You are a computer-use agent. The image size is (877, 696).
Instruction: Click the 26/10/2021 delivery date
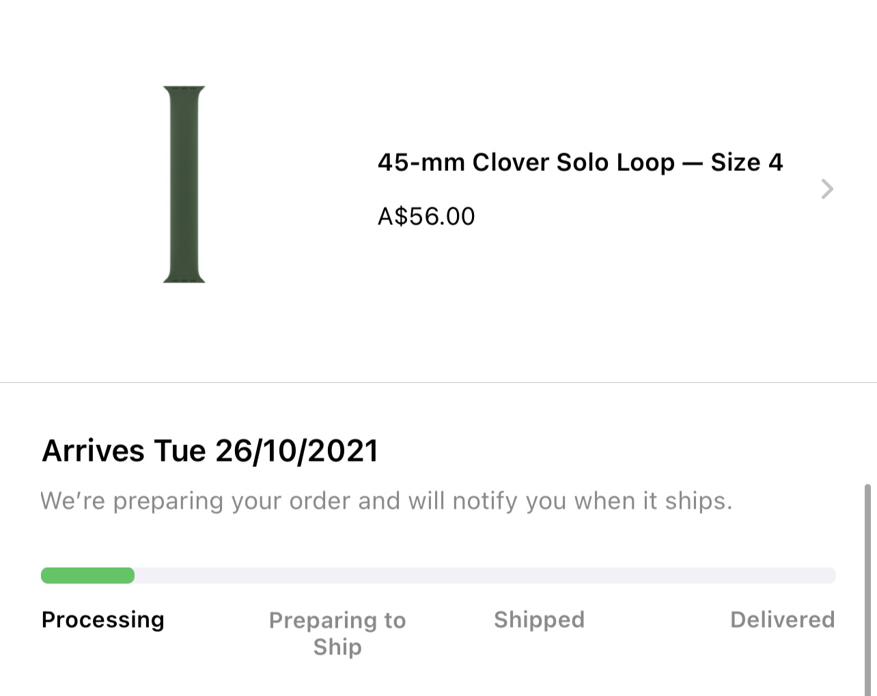(x=296, y=451)
